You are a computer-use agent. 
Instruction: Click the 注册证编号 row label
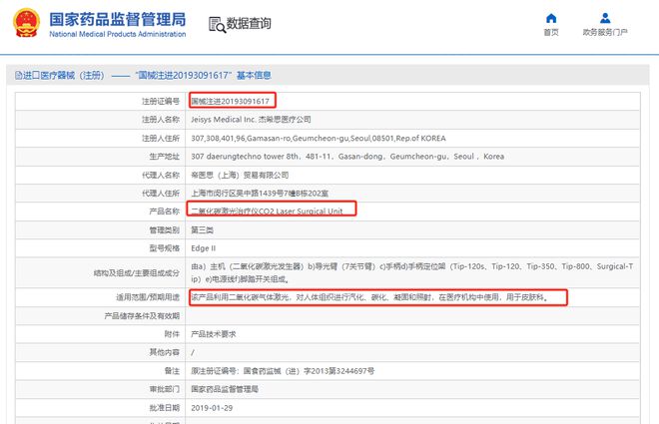[161, 101]
